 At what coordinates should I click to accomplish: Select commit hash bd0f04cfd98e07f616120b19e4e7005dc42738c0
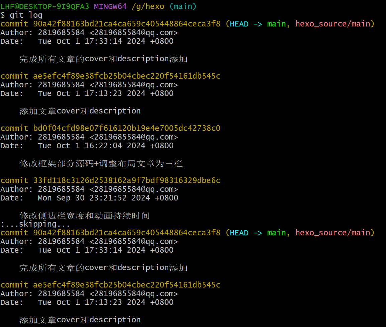tap(126, 128)
